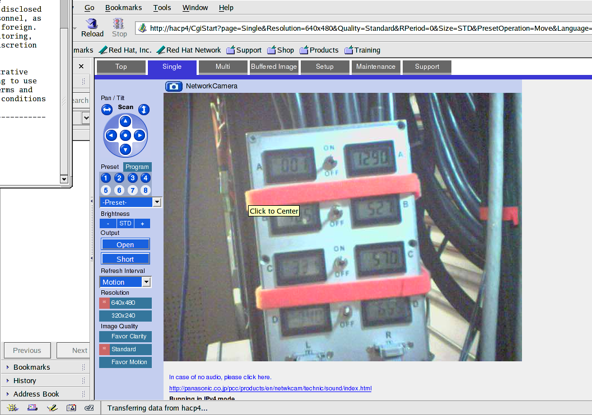Image resolution: width=592 pixels, height=415 pixels.
Task: Select Favor Motion image quality
Action: [x=125, y=362]
